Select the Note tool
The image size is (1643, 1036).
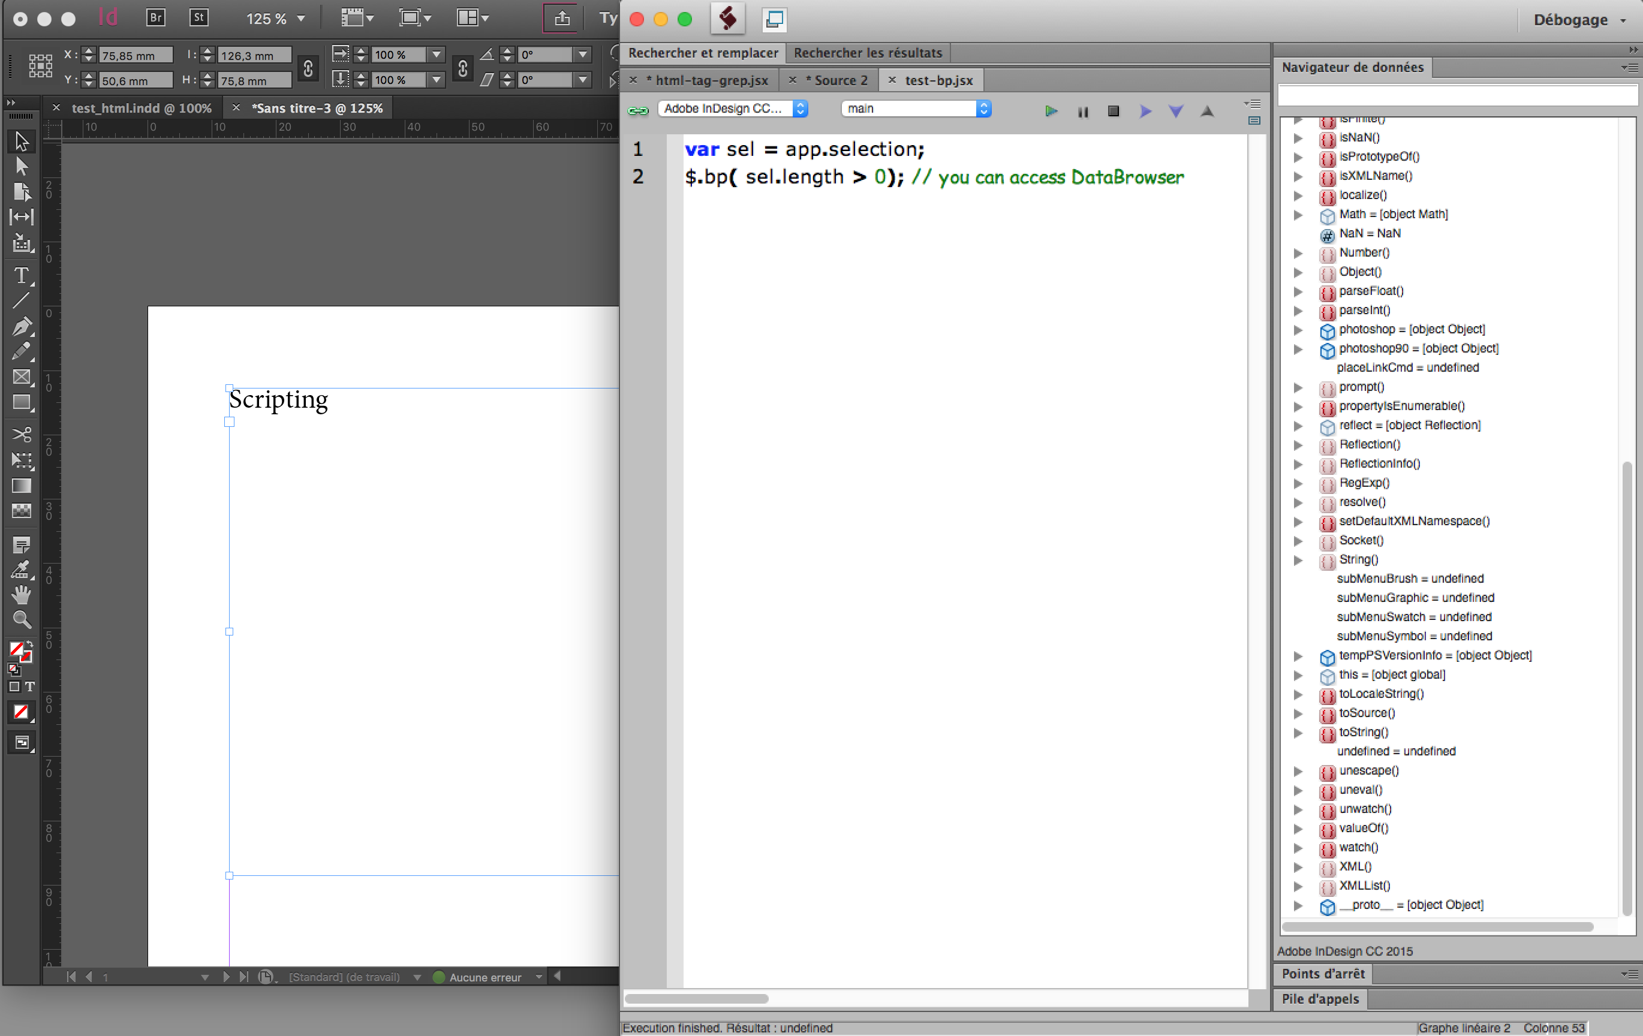[22, 545]
